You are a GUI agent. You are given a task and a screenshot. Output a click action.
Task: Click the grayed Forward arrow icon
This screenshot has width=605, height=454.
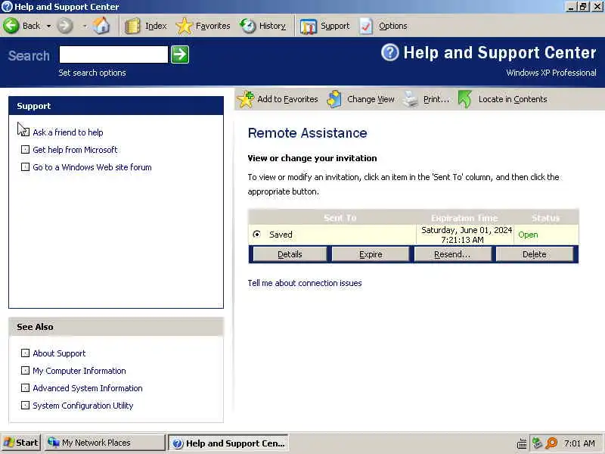tap(65, 26)
